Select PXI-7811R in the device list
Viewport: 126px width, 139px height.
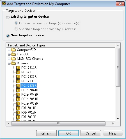pyautogui.click(x=29, y=108)
